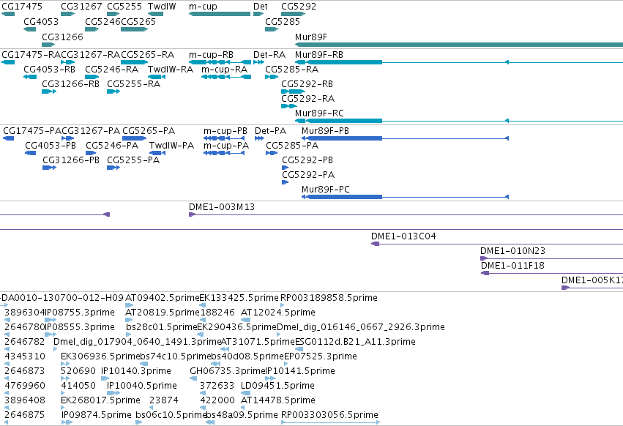Viewport: 623px width, 426px height.
Task: Select EST AT20819.5prime label
Action: click(163, 313)
